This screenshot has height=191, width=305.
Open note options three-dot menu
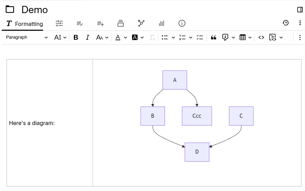[x=300, y=23]
